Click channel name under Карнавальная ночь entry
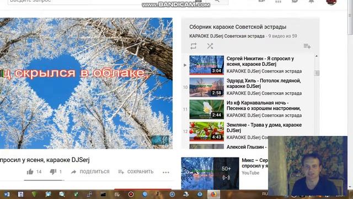This screenshot has height=199, width=353. (264, 116)
